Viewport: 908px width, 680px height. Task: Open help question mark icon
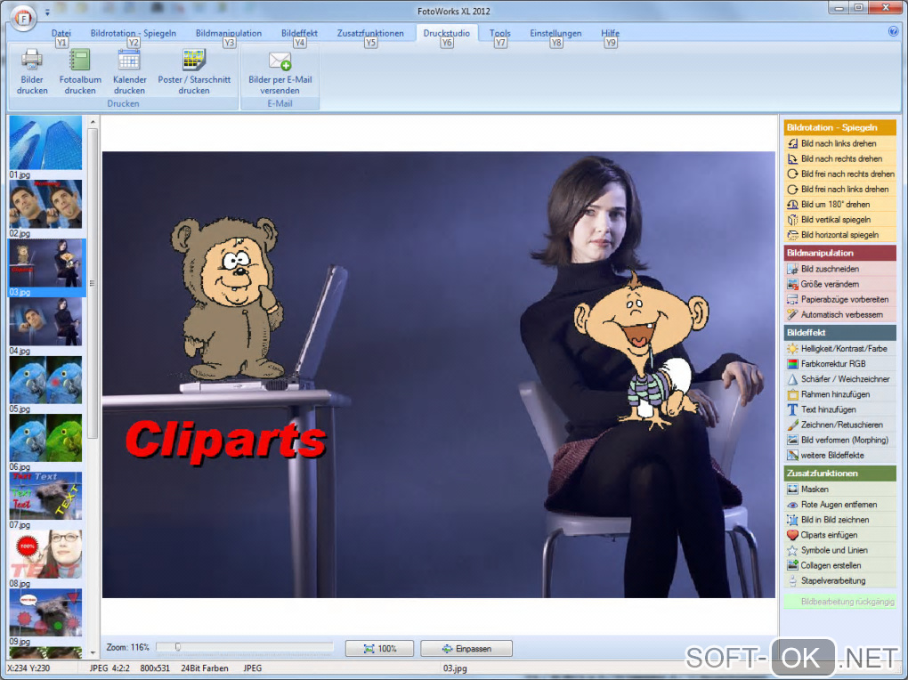point(893,32)
